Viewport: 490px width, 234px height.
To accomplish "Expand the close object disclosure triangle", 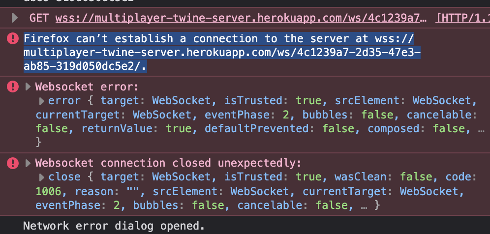I will 41,177.
